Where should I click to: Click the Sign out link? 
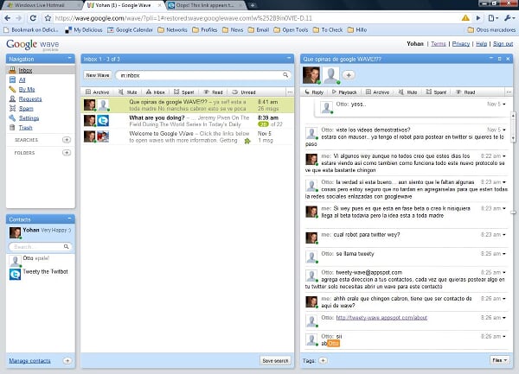click(x=503, y=43)
